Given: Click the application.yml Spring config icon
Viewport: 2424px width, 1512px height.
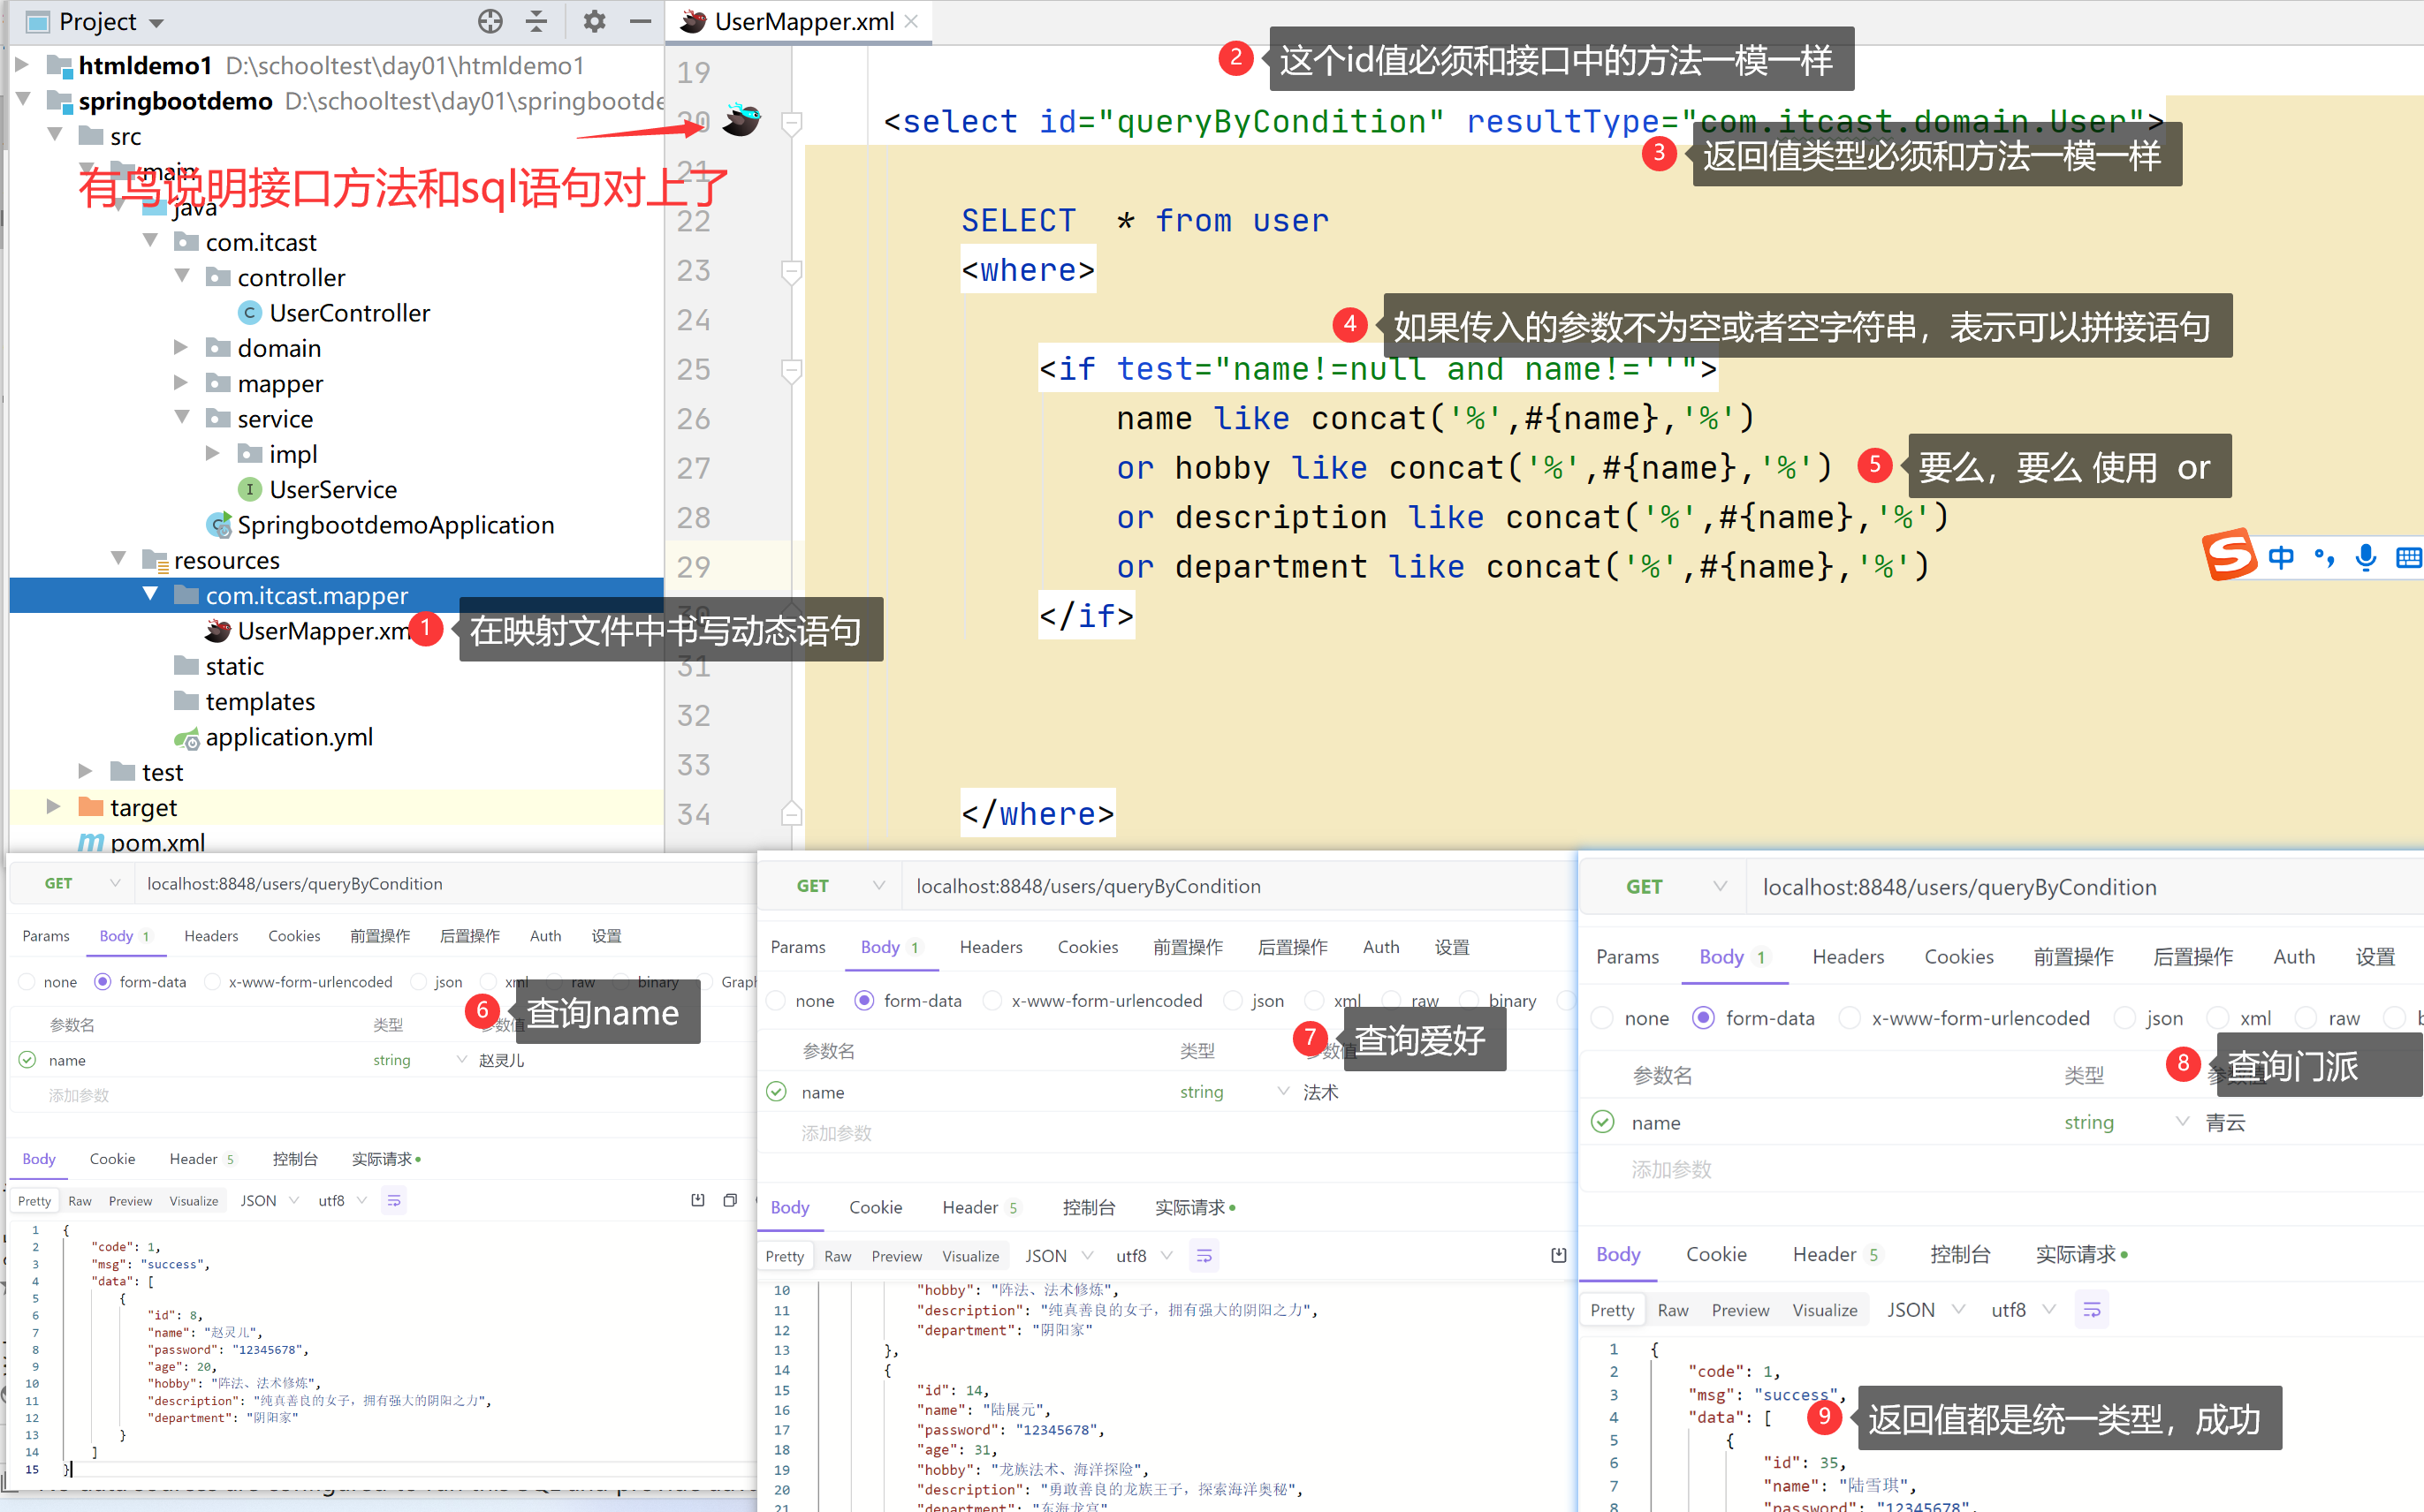Looking at the screenshot, I should (187, 738).
